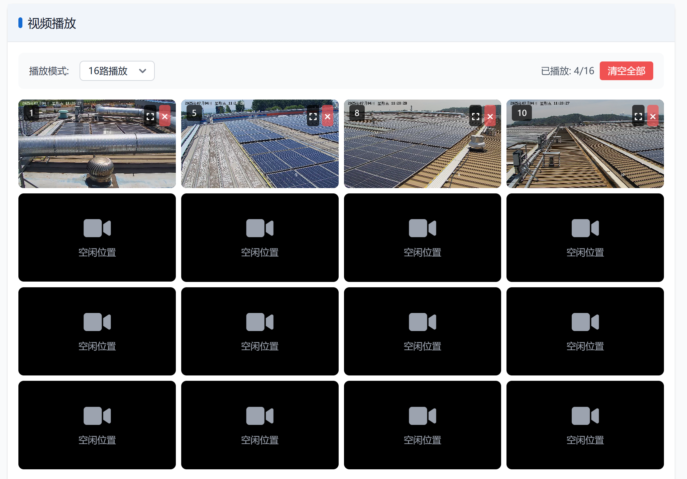Click the last idle slot camera icon in bottom row
Screen dimensions: 687x479
585,416
